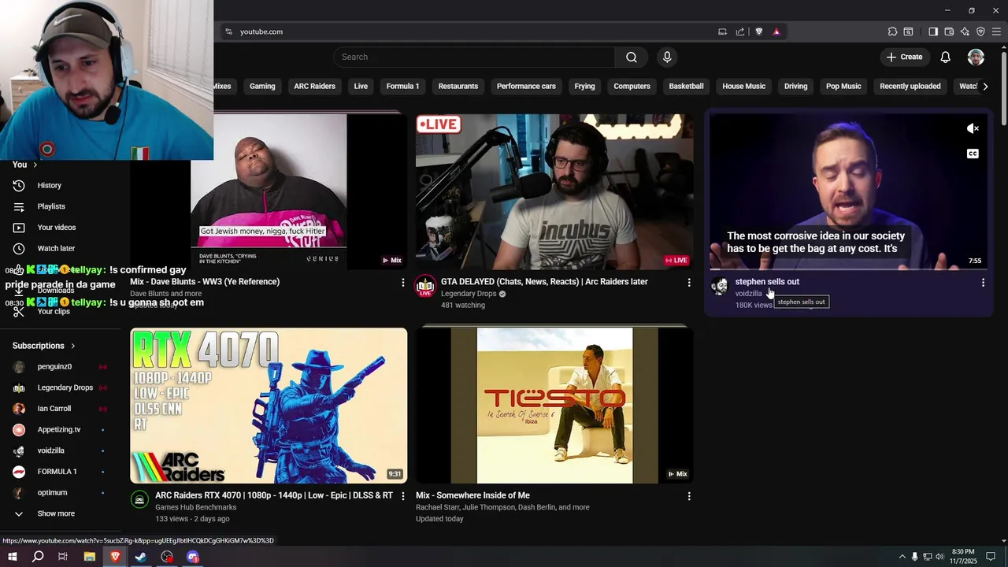The height and width of the screenshot is (567, 1008).
Task: Open Steam from the taskbar
Action: 141,557
